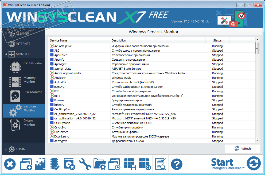
Task: Open the CLEANER category
Action: pyautogui.click(x=22, y=34)
